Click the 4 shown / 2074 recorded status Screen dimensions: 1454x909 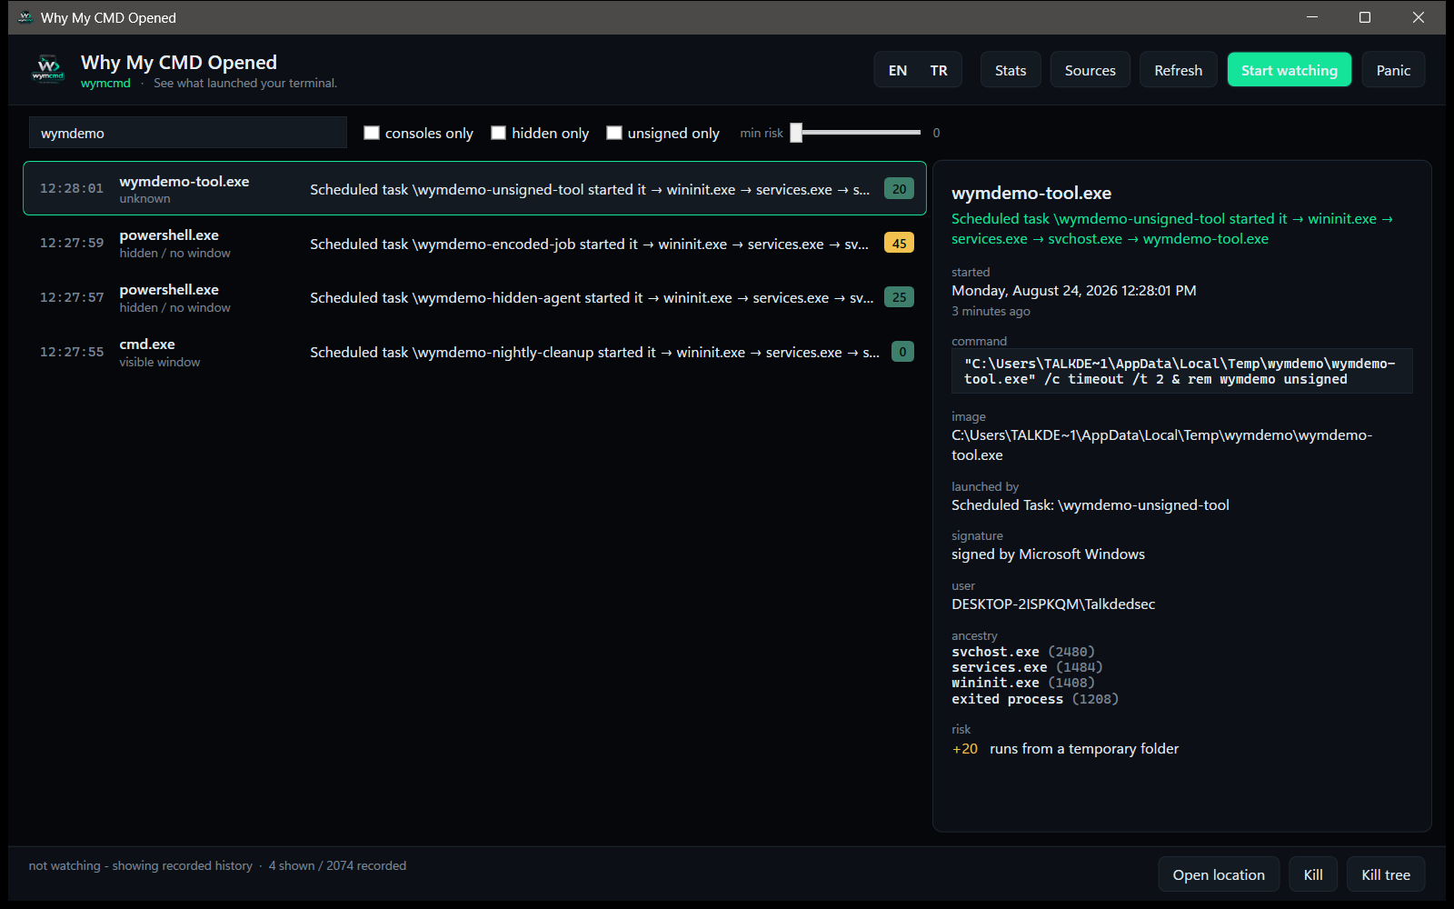(x=337, y=865)
